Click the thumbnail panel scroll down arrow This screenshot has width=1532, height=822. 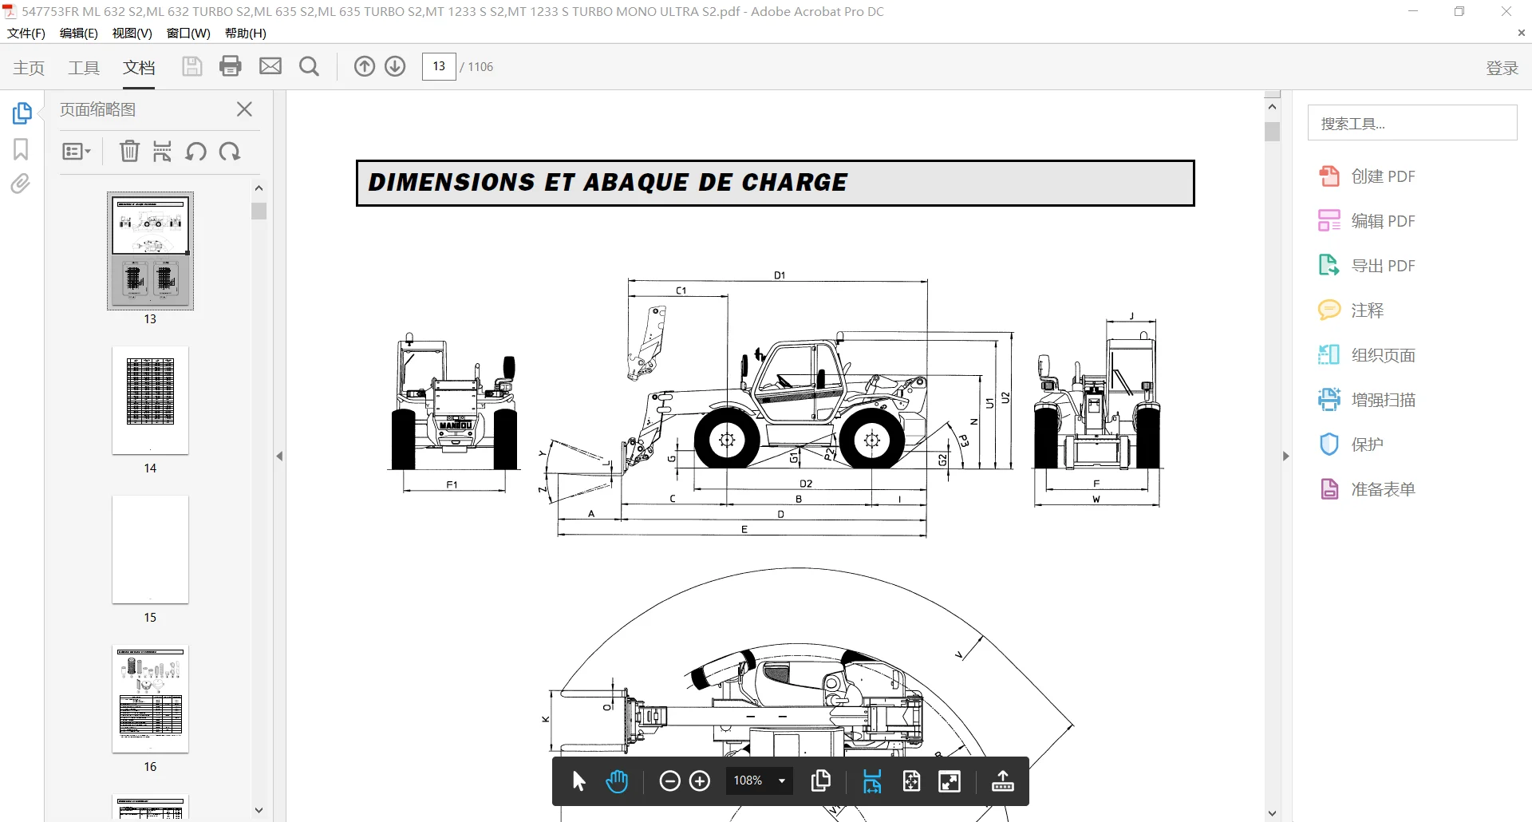point(259,810)
